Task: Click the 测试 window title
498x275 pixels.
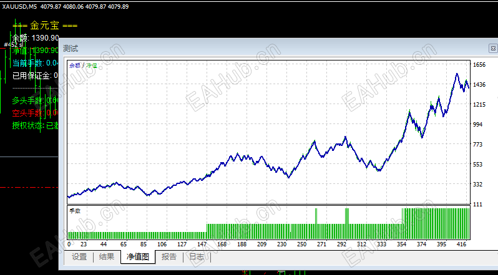Action: click(71, 49)
